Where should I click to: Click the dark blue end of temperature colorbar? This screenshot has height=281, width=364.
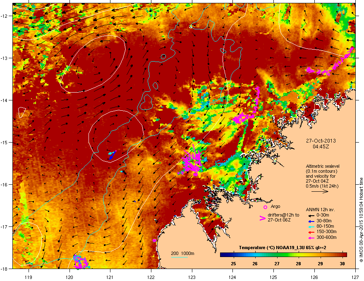click(223, 255)
